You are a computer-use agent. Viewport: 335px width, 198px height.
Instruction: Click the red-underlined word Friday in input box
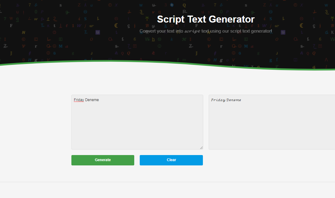[79, 100]
